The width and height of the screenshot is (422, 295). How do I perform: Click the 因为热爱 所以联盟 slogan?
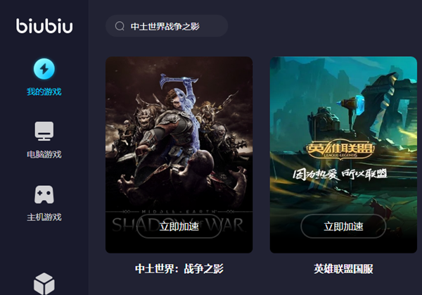point(340,175)
